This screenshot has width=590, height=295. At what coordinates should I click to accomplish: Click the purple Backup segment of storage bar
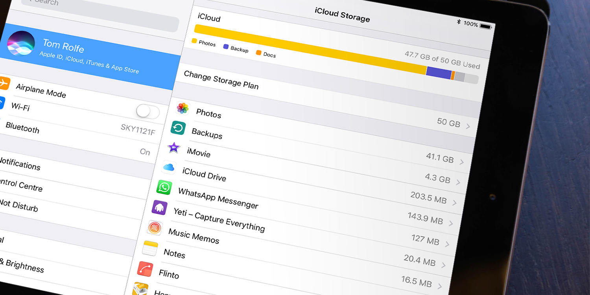point(439,73)
